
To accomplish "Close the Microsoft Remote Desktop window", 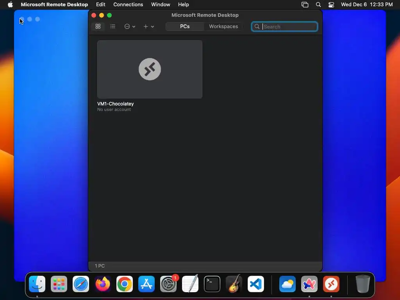I will pos(94,15).
